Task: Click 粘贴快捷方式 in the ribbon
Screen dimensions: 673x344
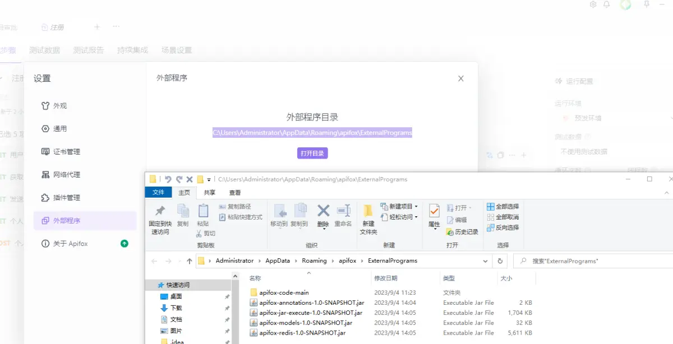Action: [x=241, y=217]
